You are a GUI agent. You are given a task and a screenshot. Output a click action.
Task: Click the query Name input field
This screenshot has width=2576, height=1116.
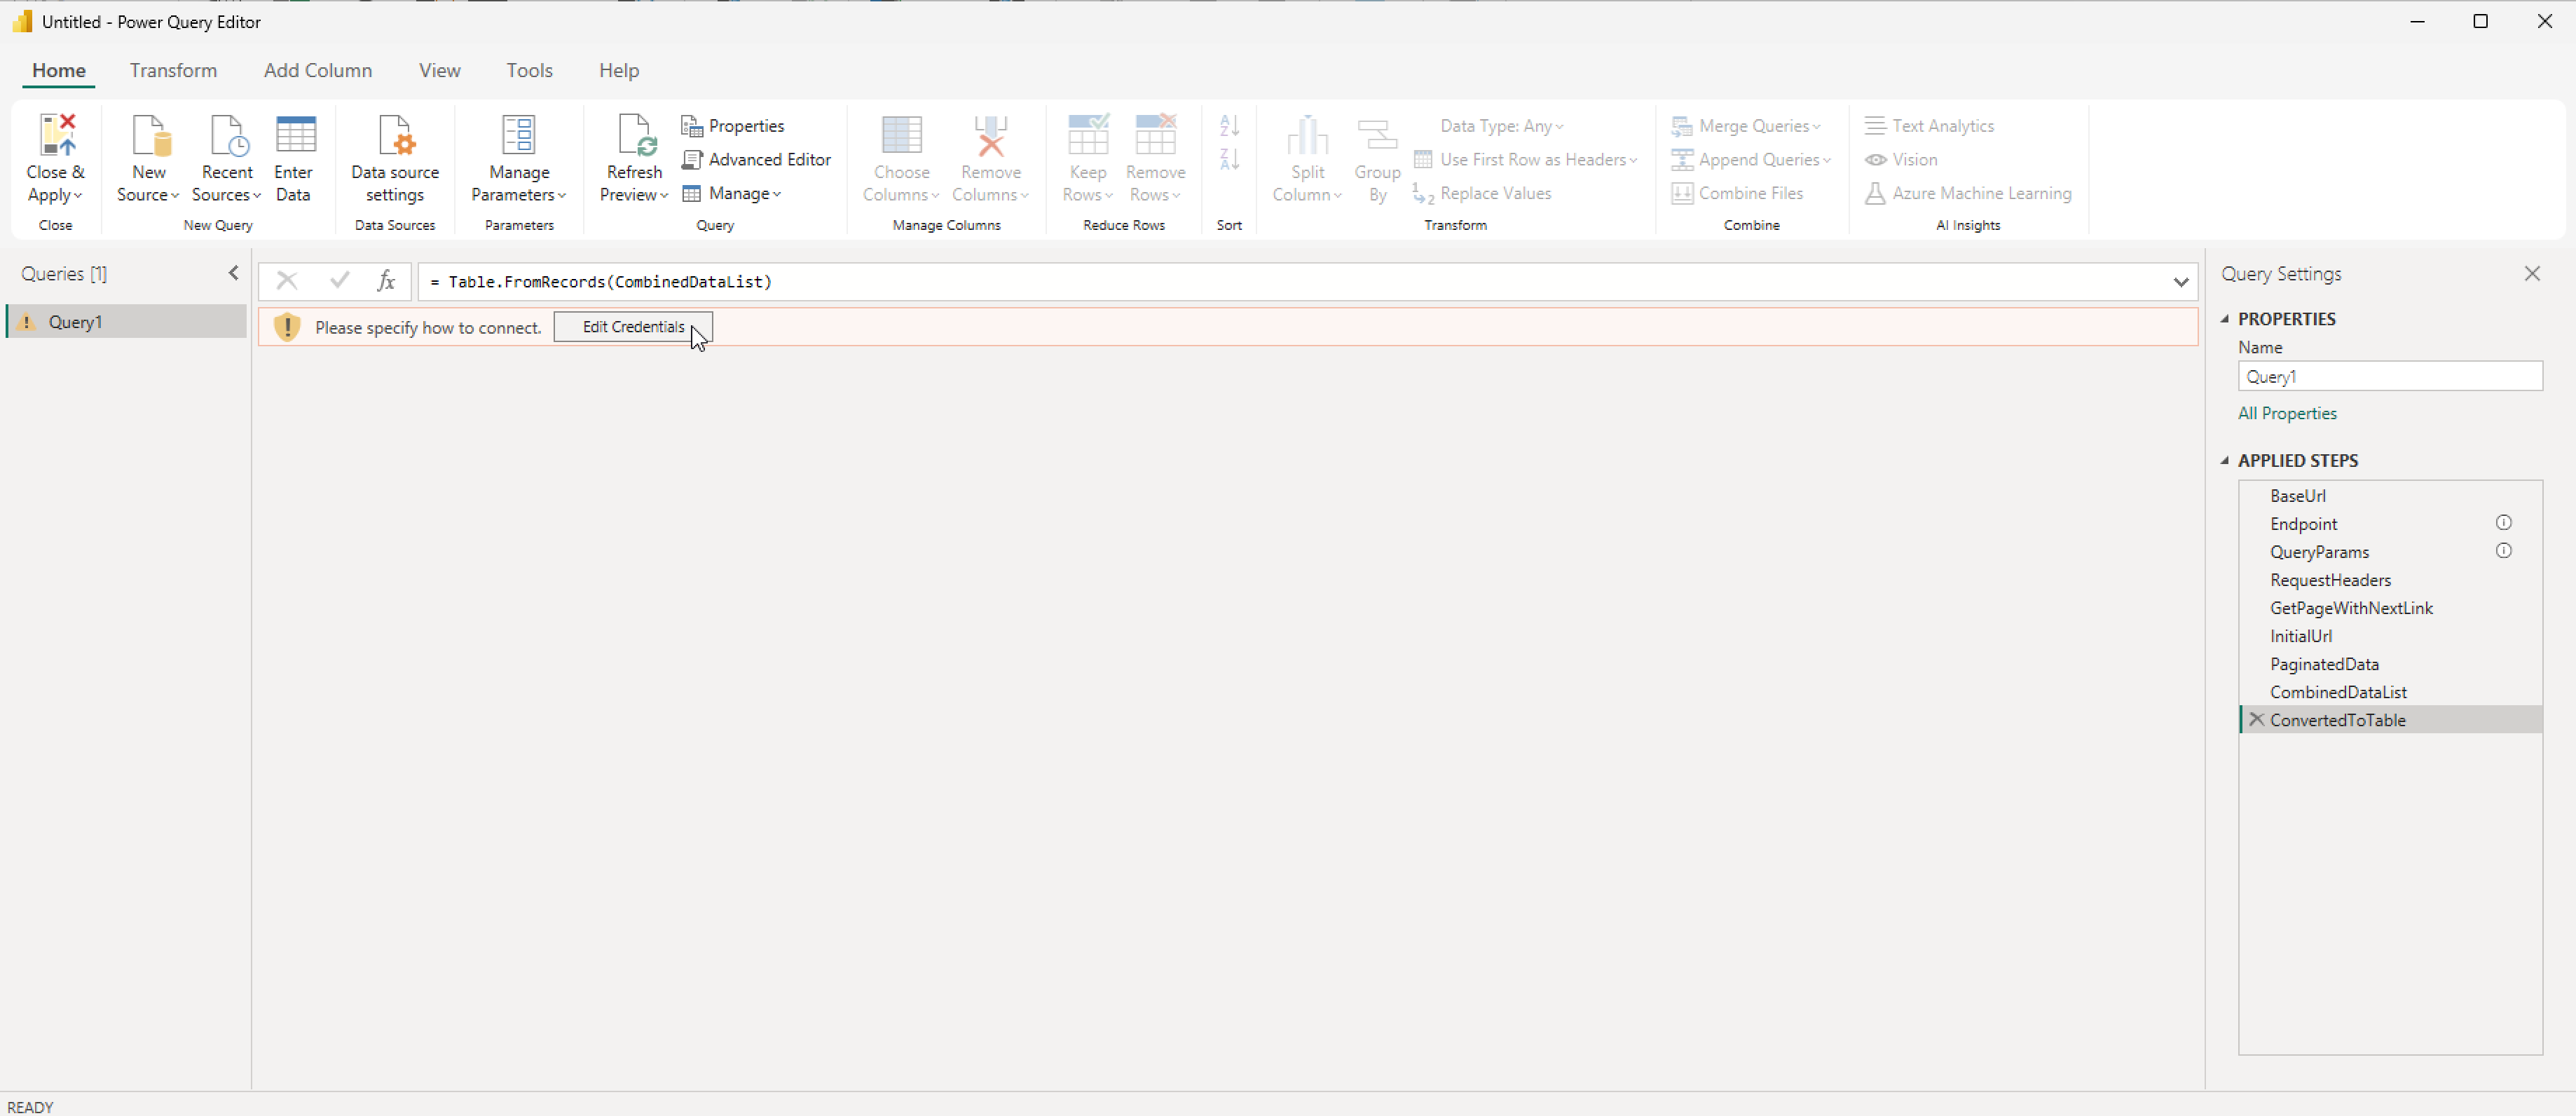2390,376
